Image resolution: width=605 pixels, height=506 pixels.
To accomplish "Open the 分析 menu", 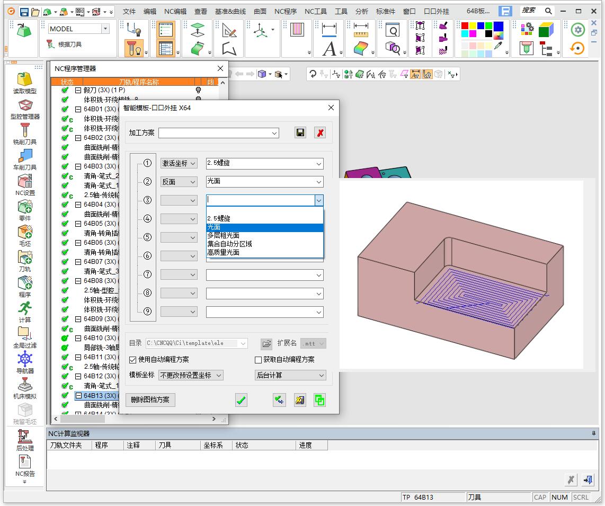I will pos(362,11).
